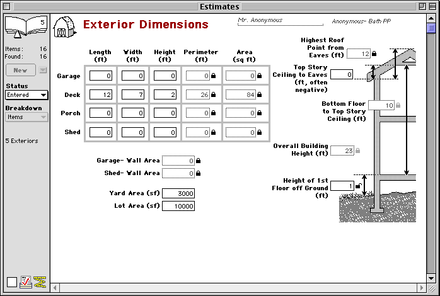Click the lock beside Highest Roof Point

[x=374, y=54]
